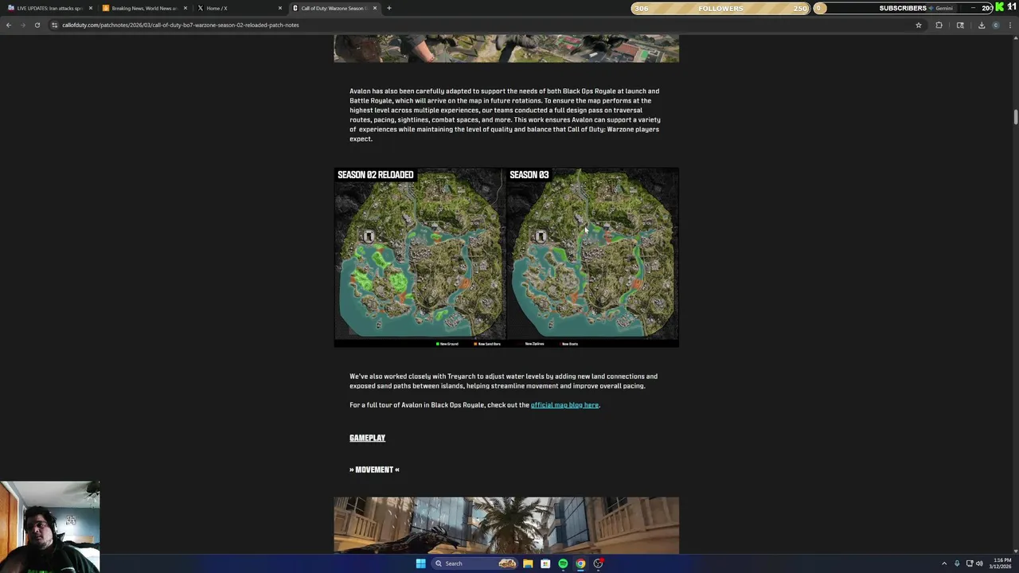This screenshot has width=1019, height=573.
Task: Click the » MOVEMENT « subheading
Action: (374, 470)
